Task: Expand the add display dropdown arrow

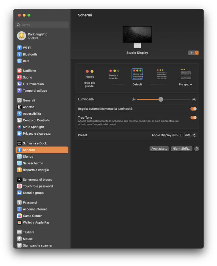Action: [196, 53]
